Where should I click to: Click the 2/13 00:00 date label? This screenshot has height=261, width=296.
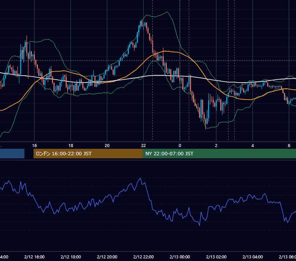coord(180,257)
